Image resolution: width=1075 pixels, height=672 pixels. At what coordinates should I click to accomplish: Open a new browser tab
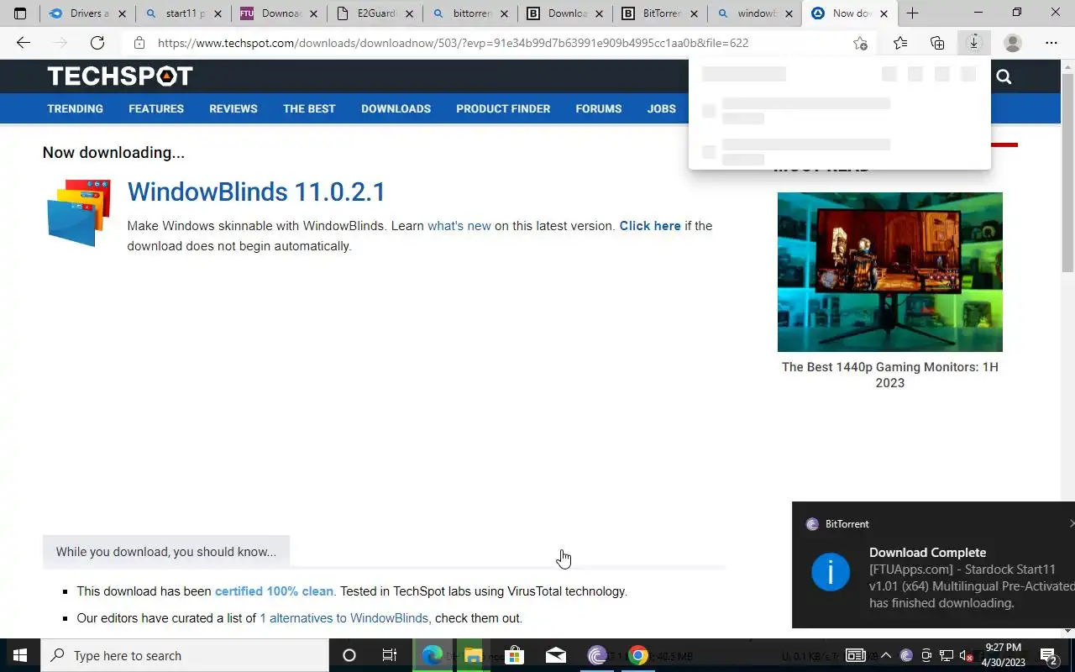click(912, 13)
